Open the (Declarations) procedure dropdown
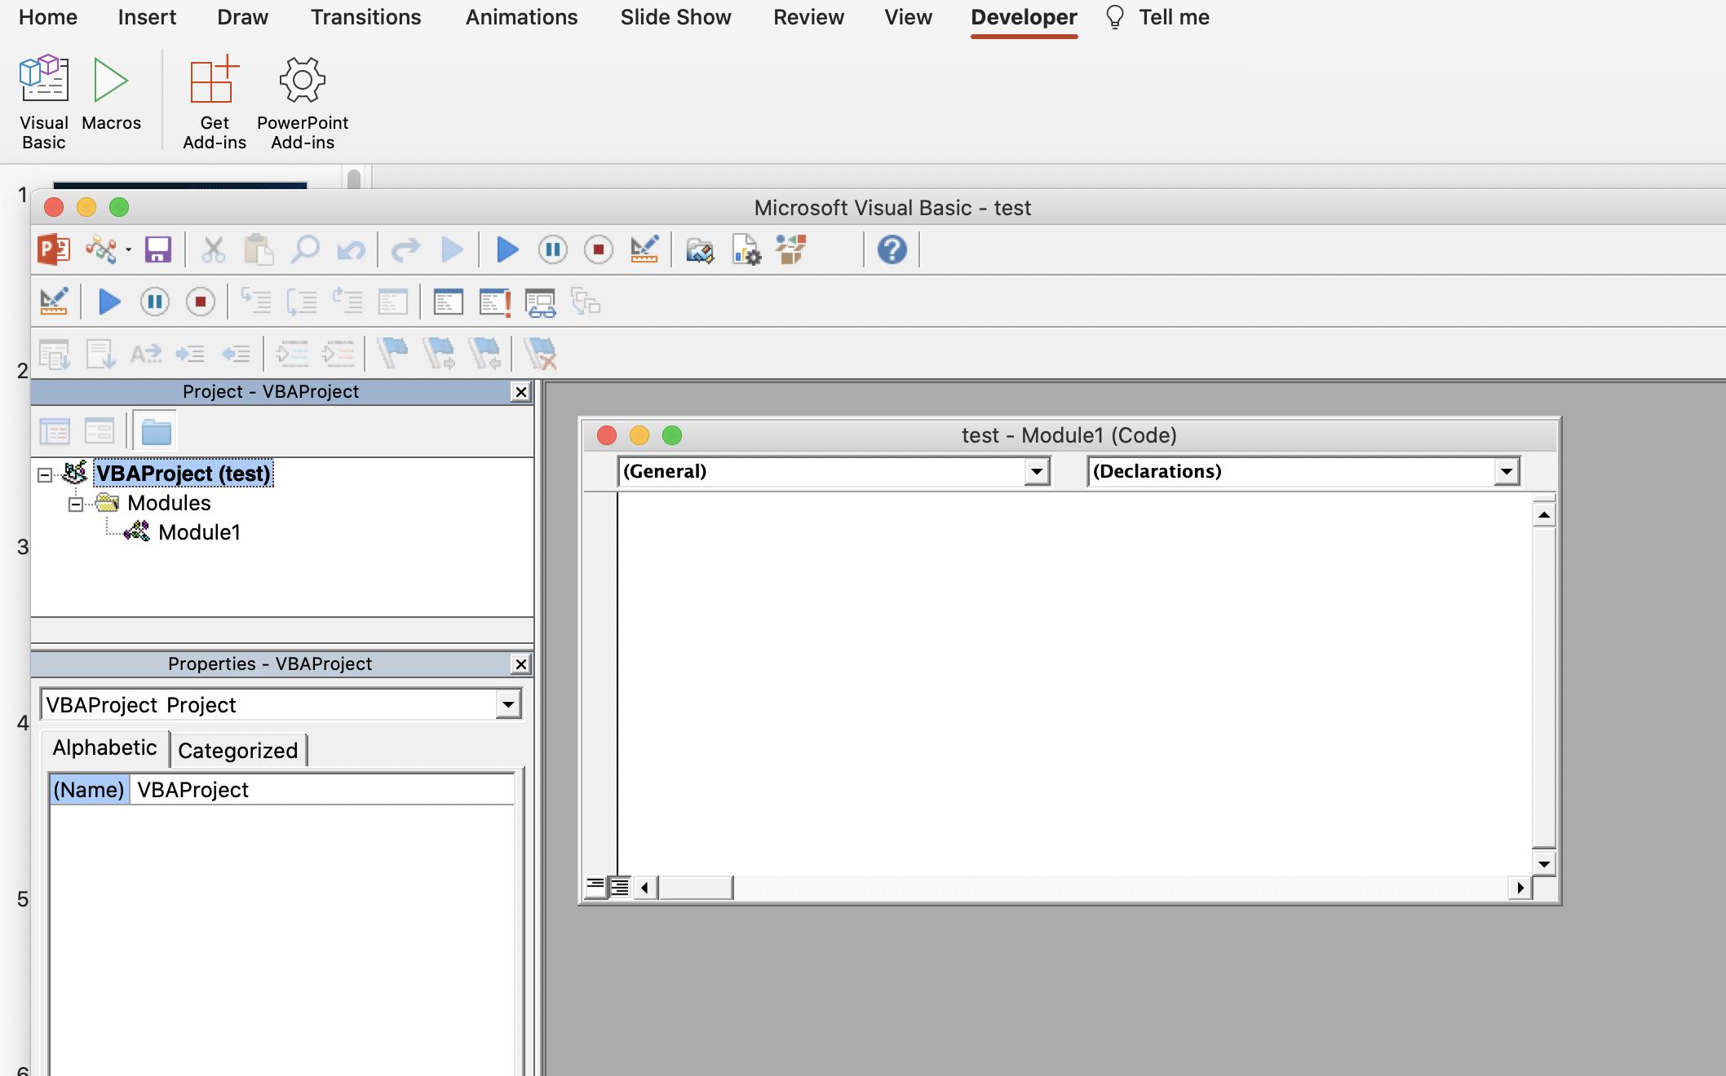 click(1506, 471)
